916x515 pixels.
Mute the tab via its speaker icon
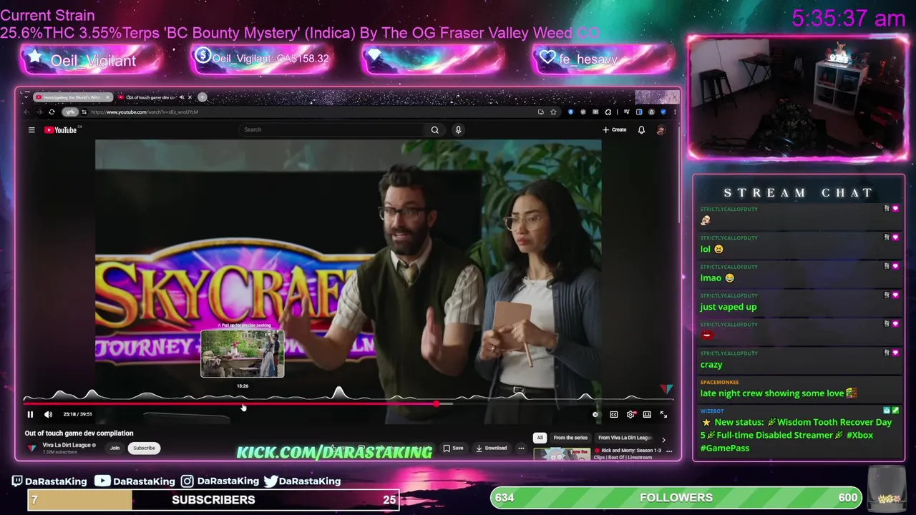pos(182,97)
